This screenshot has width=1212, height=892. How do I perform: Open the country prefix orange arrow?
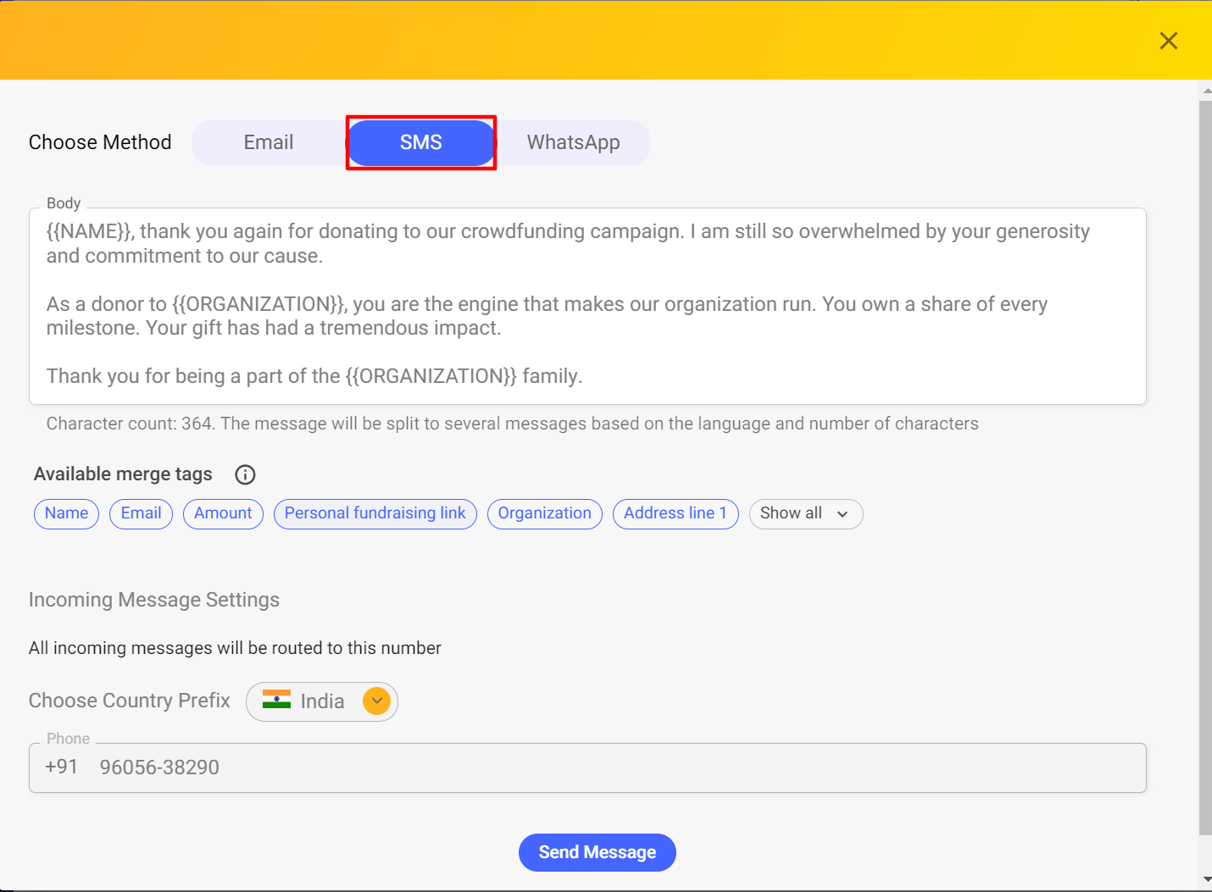(x=376, y=701)
